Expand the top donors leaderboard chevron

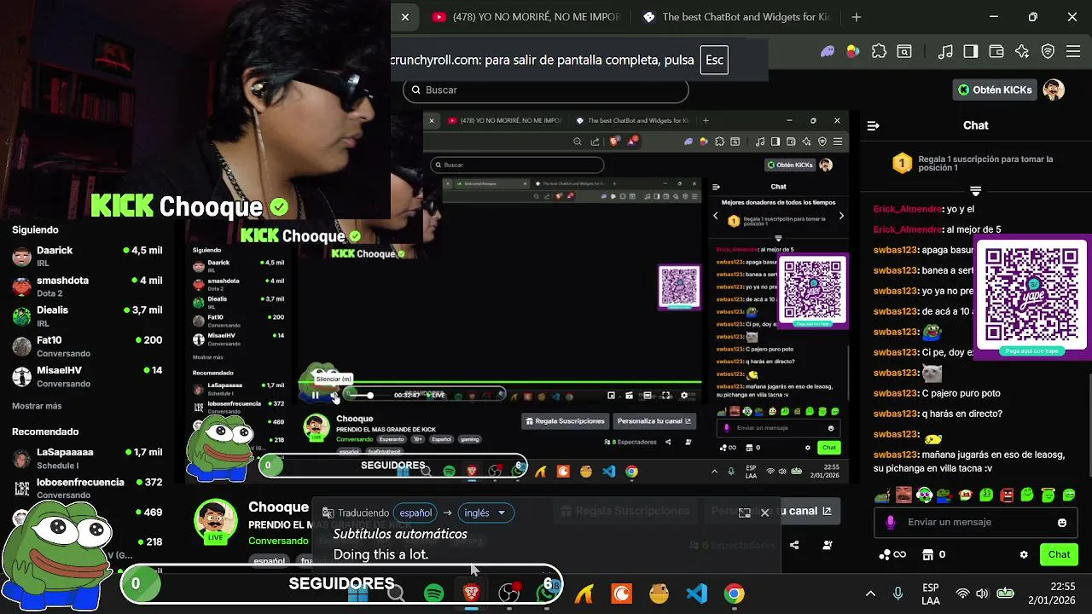coord(975,191)
